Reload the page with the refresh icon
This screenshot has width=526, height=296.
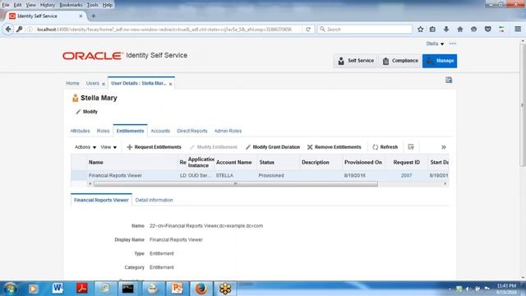[308, 30]
